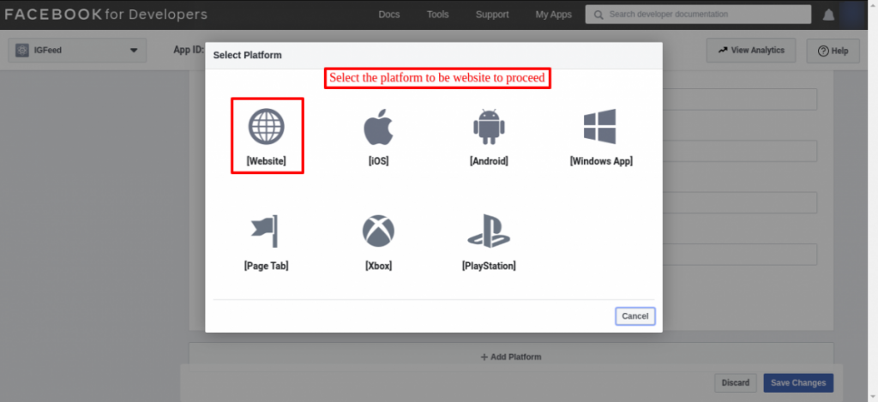Open the notifications bell icon
Viewport: 878px width, 402px height.
828,15
